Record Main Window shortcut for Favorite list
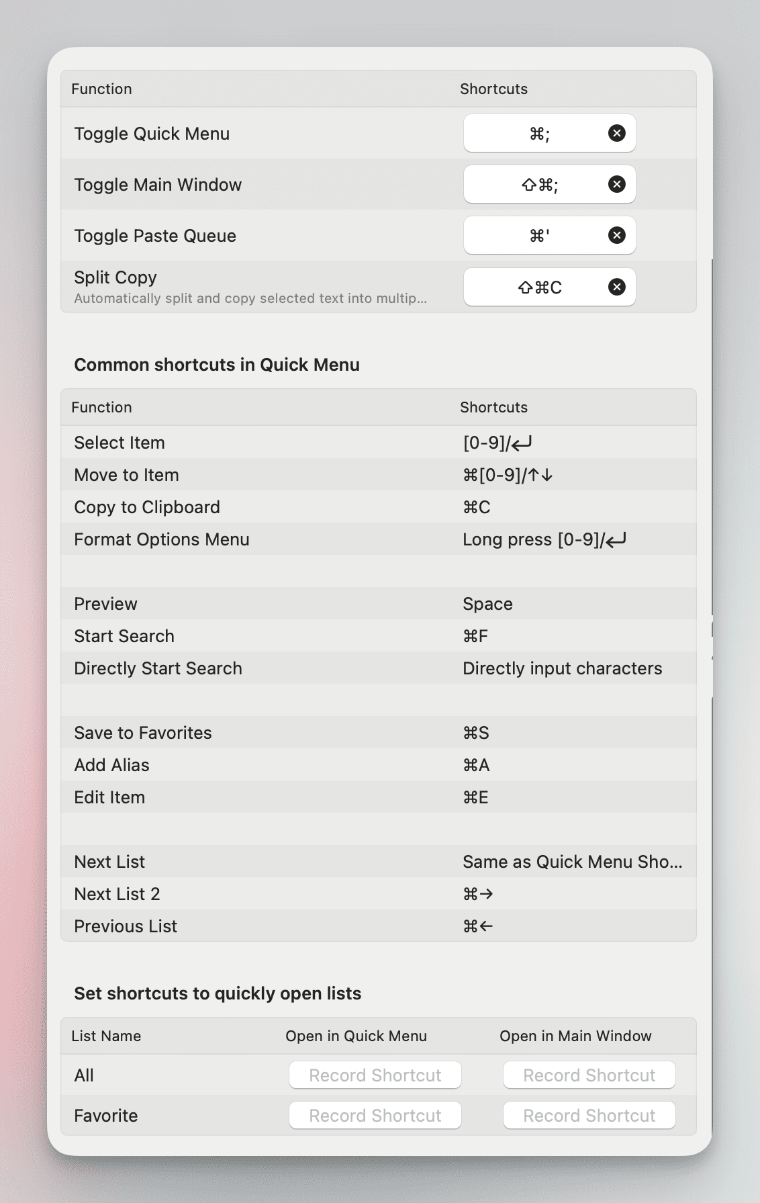Image resolution: width=760 pixels, height=1203 pixels. 589,1116
